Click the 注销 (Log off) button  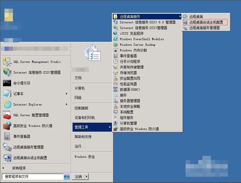(78, 177)
